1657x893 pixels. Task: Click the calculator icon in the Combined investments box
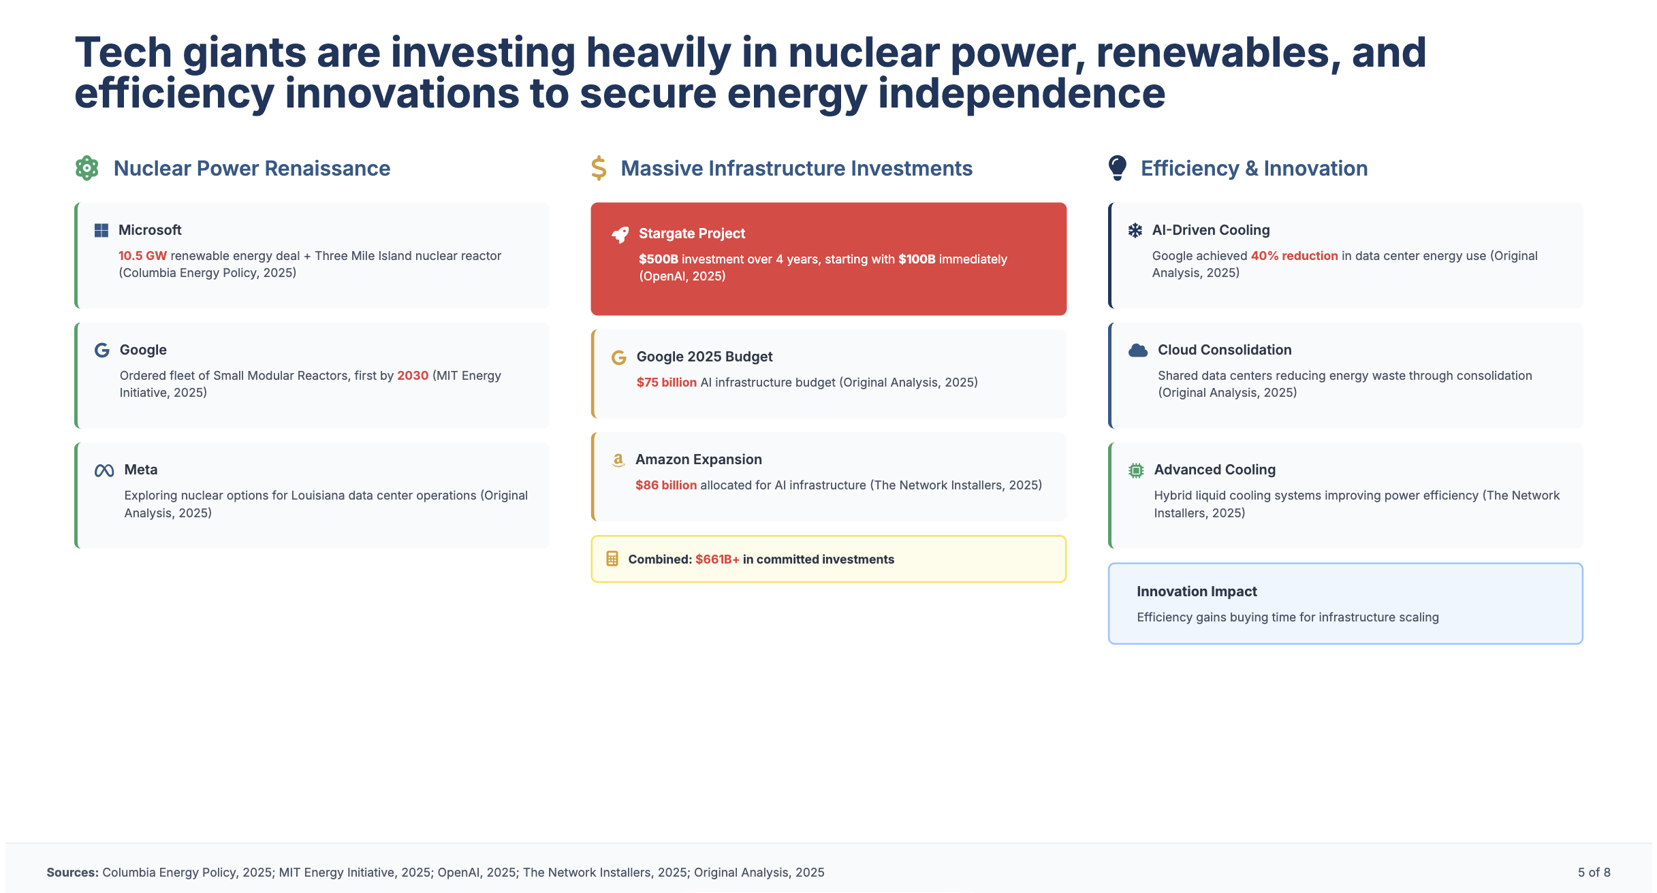pos(612,559)
